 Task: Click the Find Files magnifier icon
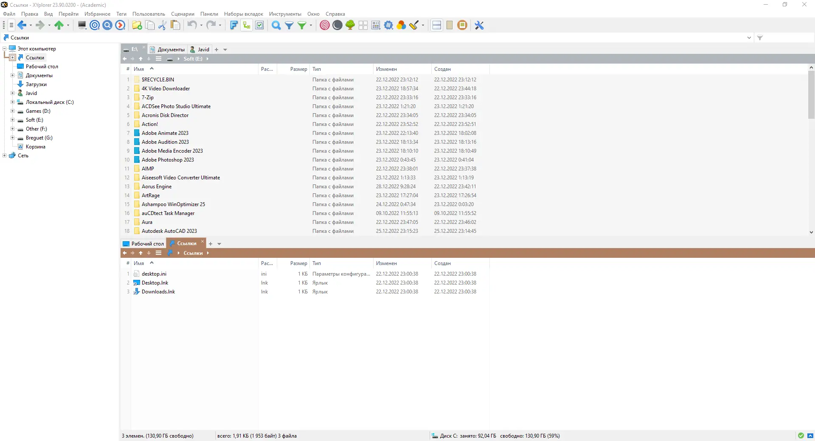[x=276, y=25]
